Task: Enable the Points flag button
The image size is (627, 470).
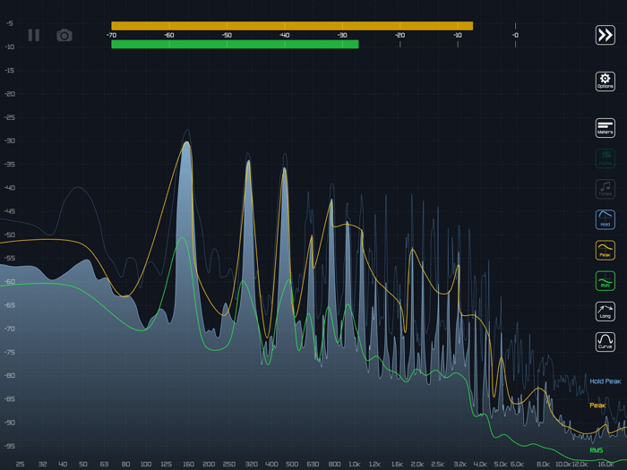Action: [606, 159]
